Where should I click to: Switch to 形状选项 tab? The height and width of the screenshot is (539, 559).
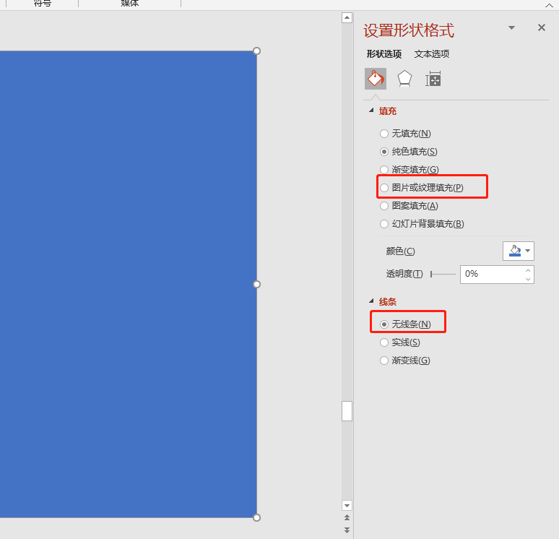coord(384,54)
